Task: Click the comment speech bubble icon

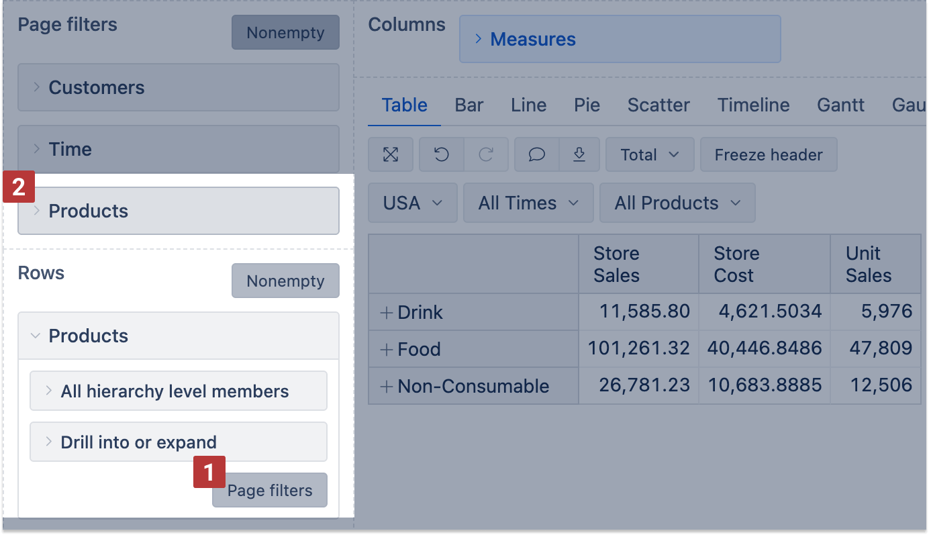Action: tap(536, 155)
